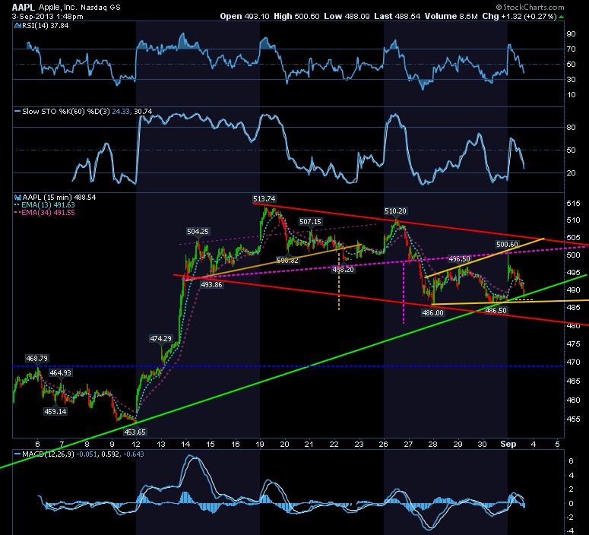Click the Volume 8.6M value

451,16
